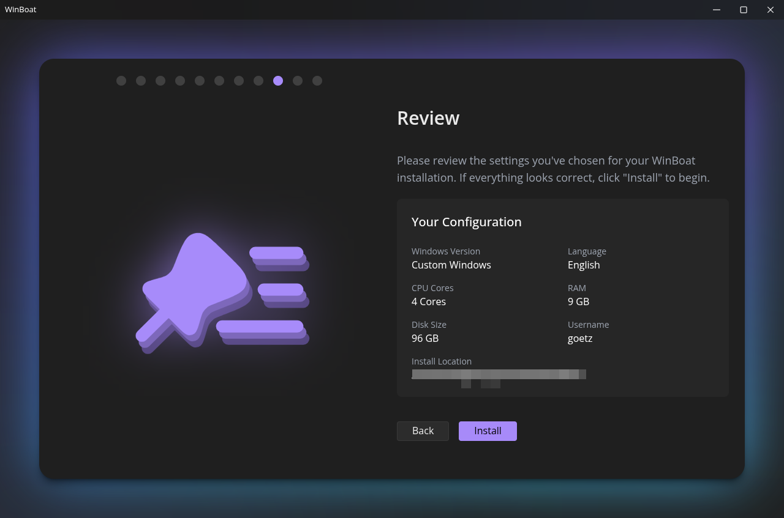Image resolution: width=784 pixels, height=518 pixels.
Task: Select the sixth progress dot
Action: pos(219,81)
